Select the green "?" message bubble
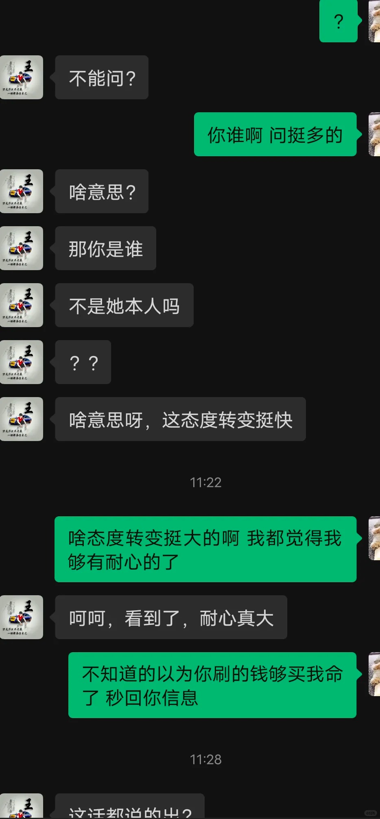Screen dimensions: 380x819 coord(339,21)
